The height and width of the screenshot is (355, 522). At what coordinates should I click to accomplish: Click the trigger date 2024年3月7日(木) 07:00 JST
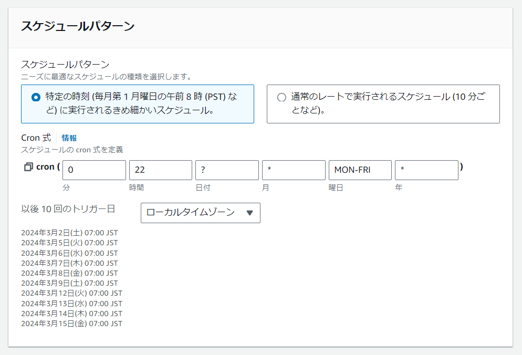69,263
